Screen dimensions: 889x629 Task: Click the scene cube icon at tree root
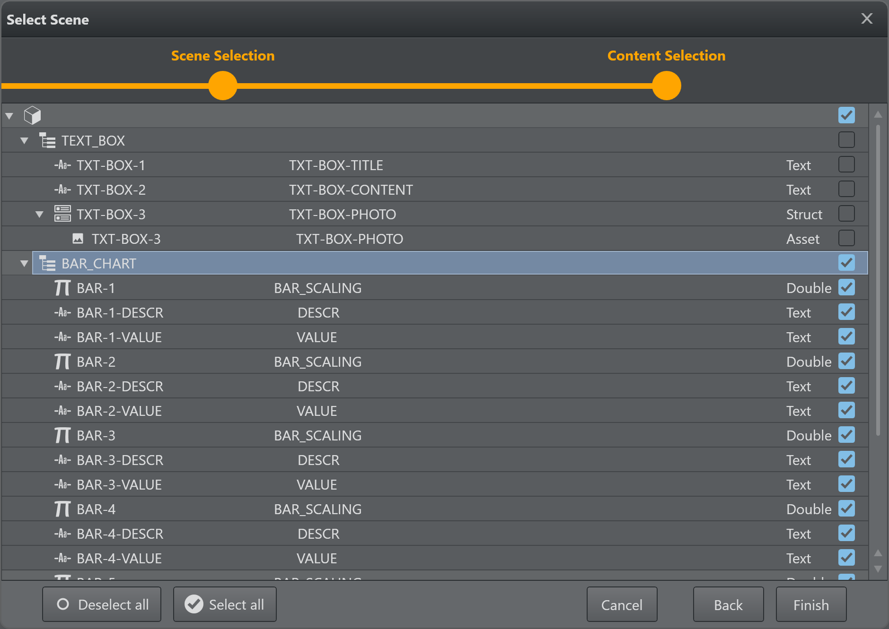32,115
